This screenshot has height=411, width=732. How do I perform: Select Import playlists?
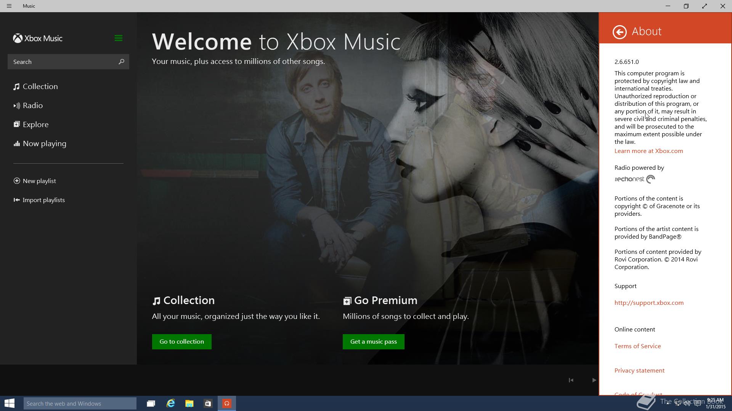coord(39,200)
